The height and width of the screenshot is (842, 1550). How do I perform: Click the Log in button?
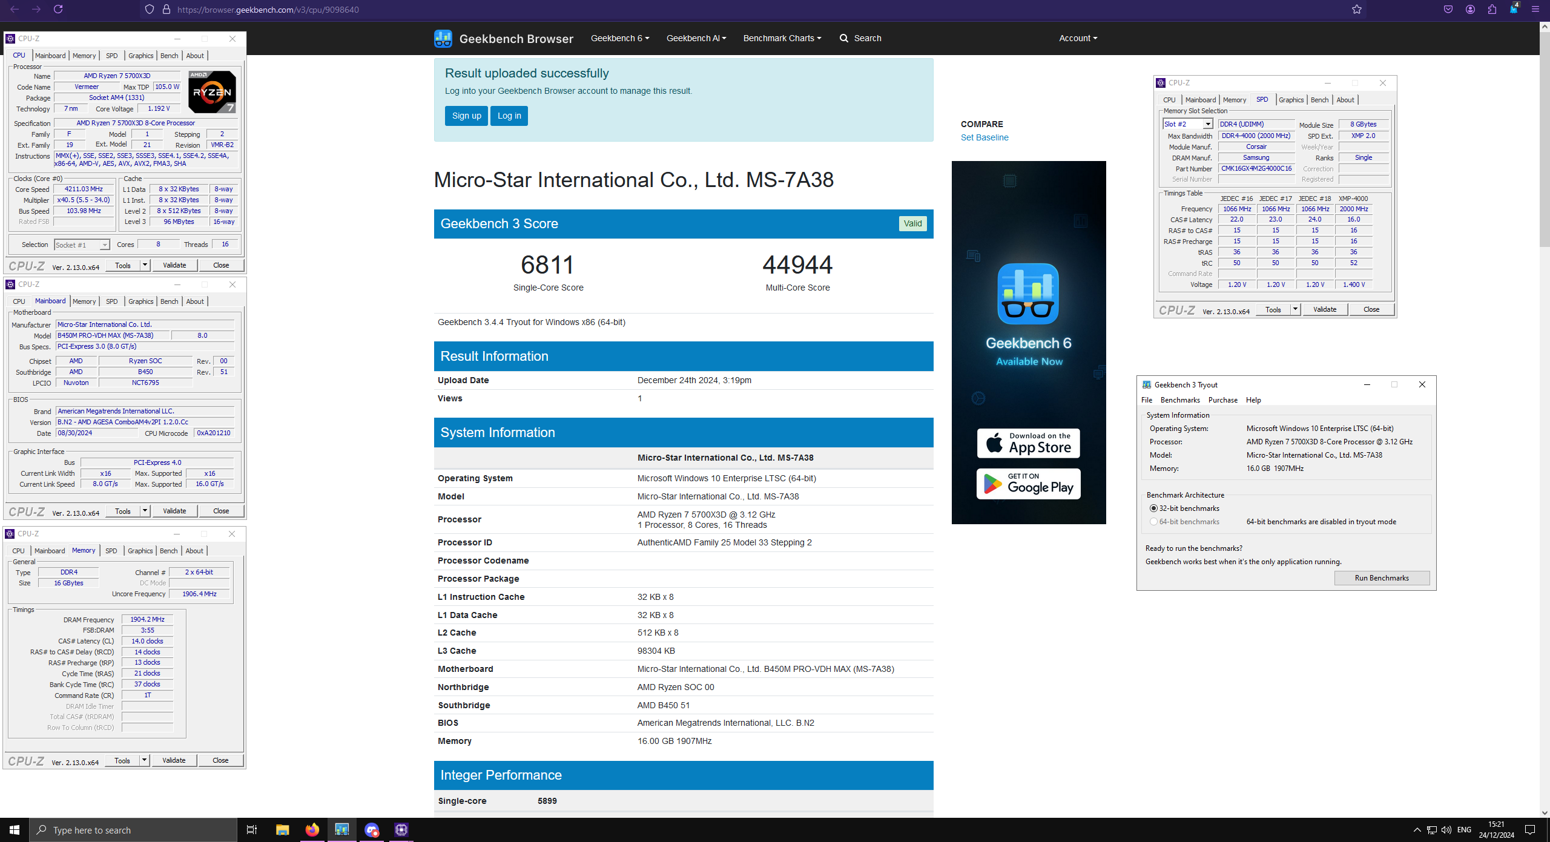click(x=509, y=116)
